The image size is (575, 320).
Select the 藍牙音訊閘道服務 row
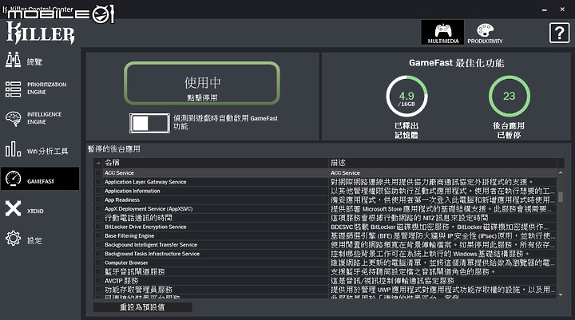[x=325, y=271]
